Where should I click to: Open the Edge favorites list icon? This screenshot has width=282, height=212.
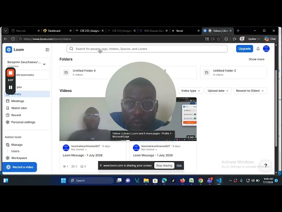coord(234,39)
